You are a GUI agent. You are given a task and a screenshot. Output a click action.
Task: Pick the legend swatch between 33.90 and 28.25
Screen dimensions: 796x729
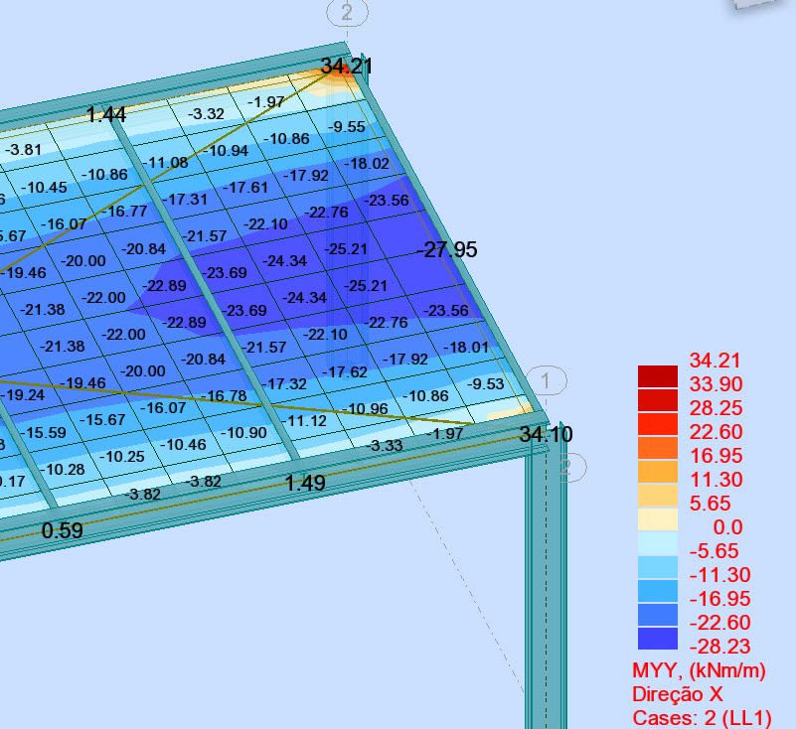tap(658, 400)
